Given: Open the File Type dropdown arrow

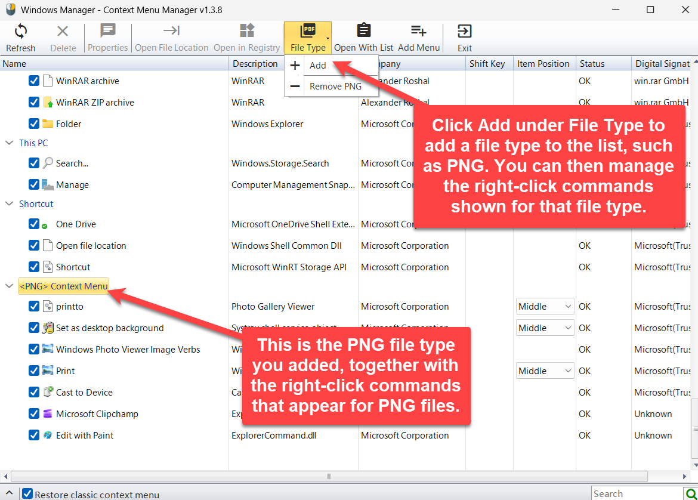Looking at the screenshot, I should (328, 39).
